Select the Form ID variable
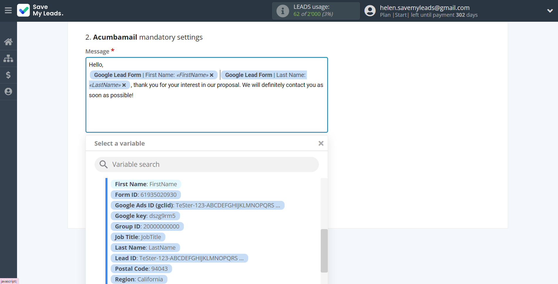Screen dimensions: 558x284 tap(146, 195)
